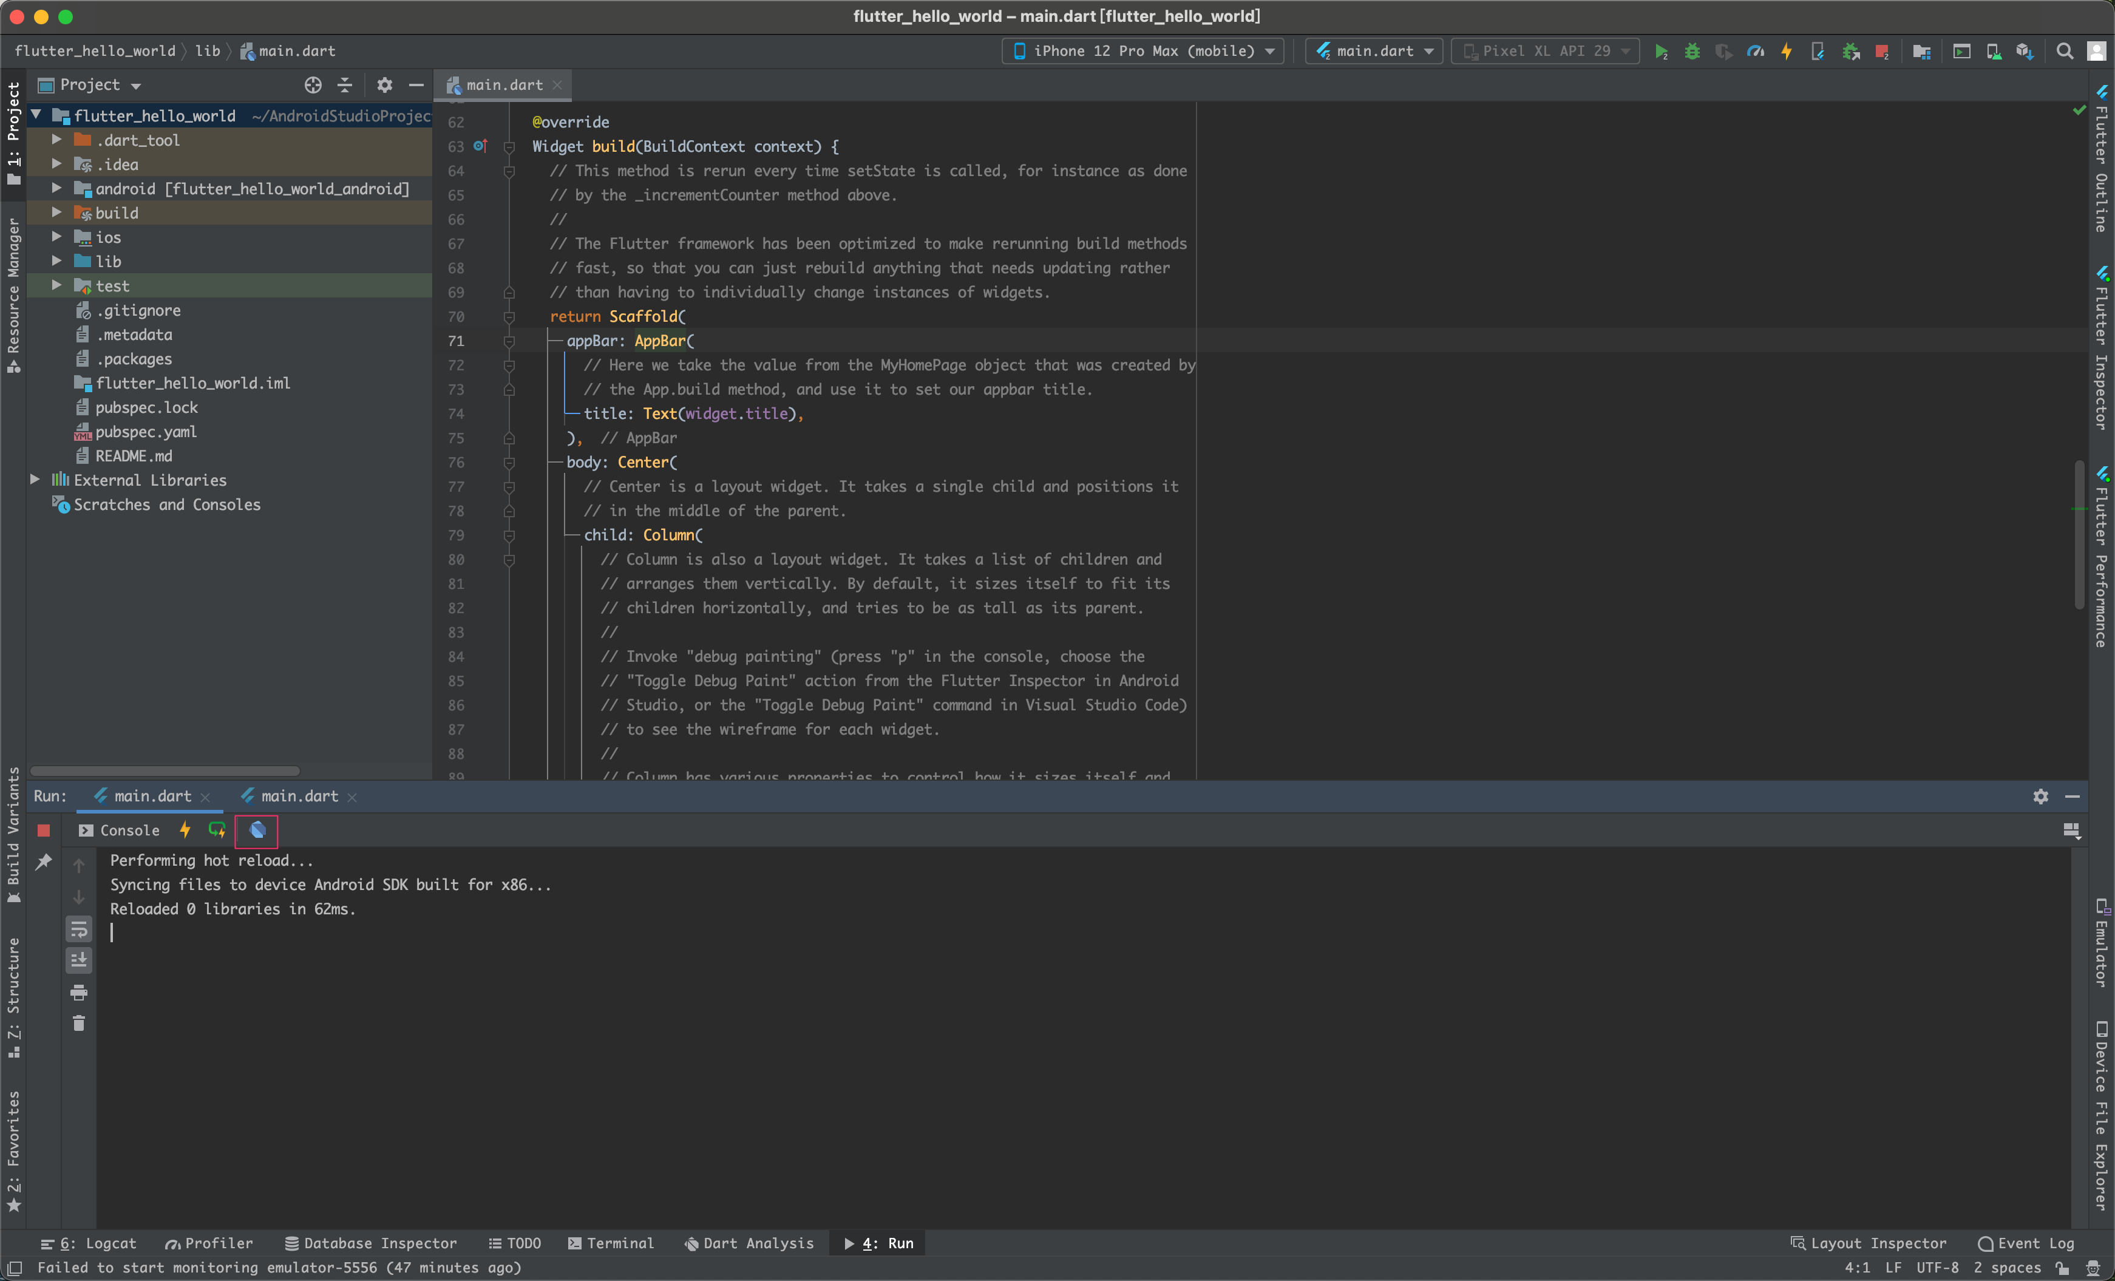Click the override gutter marker on line 63
The image size is (2115, 1281).
pyautogui.click(x=480, y=146)
